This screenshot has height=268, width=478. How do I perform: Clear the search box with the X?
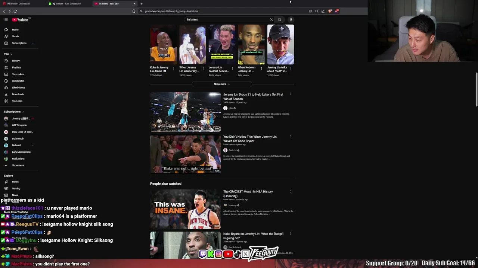tap(271, 20)
